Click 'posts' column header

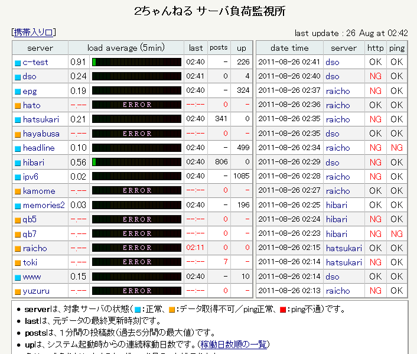219,48
